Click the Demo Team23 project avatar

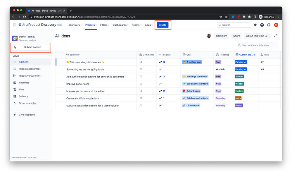tap(15, 38)
